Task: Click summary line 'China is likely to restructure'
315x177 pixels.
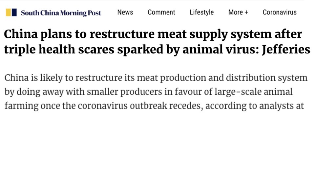Action: [156, 78]
